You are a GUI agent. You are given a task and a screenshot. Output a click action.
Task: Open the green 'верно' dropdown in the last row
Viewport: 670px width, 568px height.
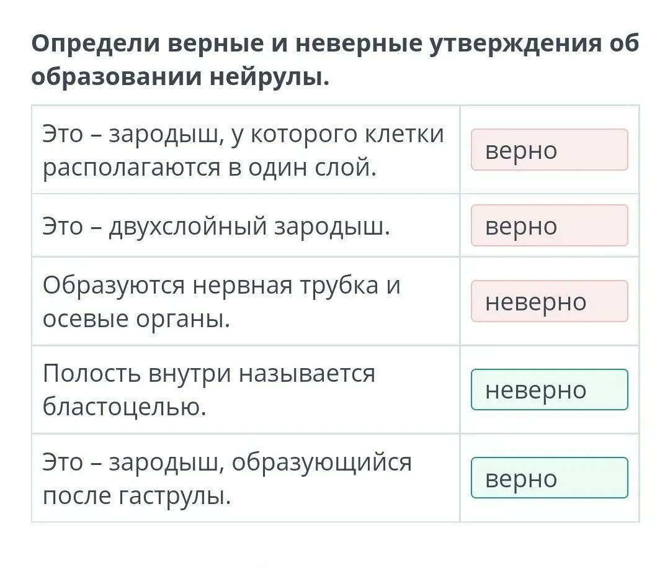click(x=550, y=478)
